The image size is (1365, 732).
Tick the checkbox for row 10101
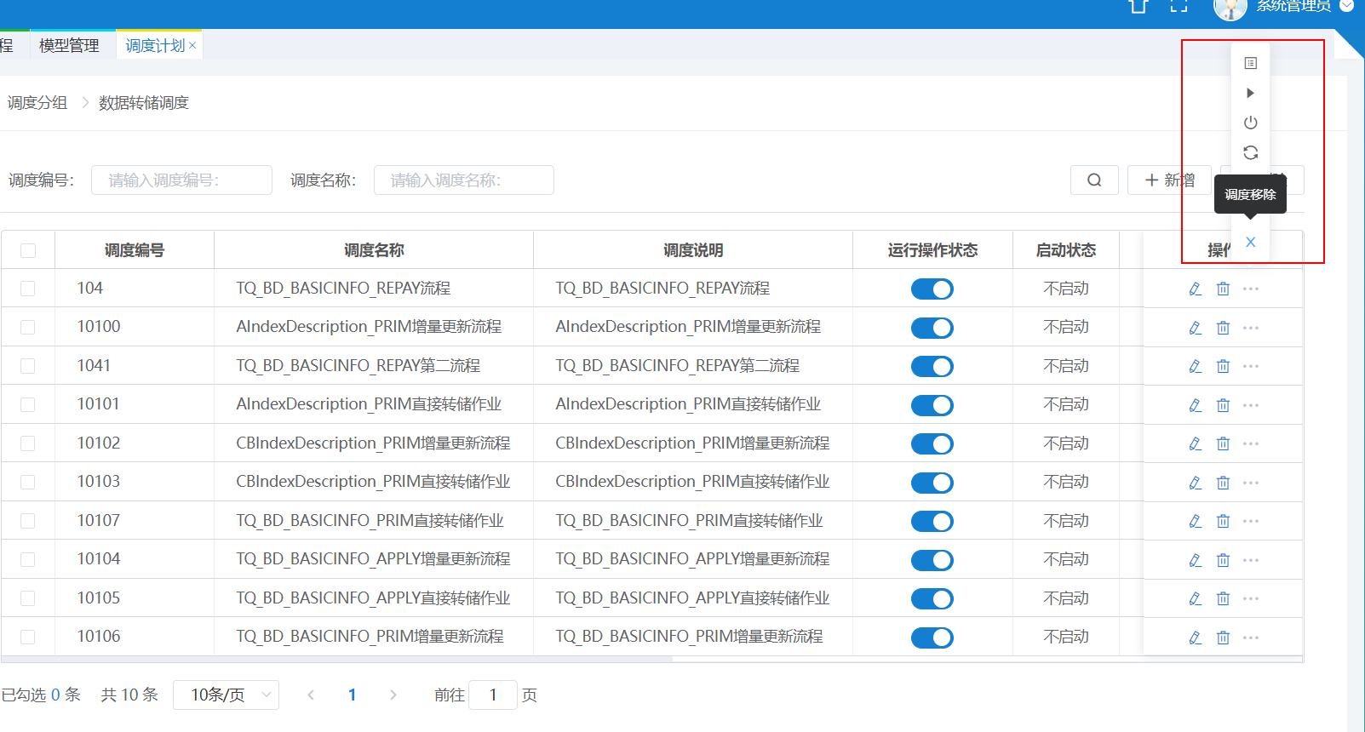pyautogui.click(x=28, y=404)
